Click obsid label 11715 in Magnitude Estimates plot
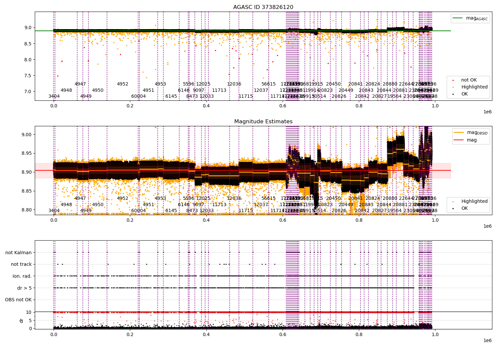497x348 pixels. click(x=246, y=211)
